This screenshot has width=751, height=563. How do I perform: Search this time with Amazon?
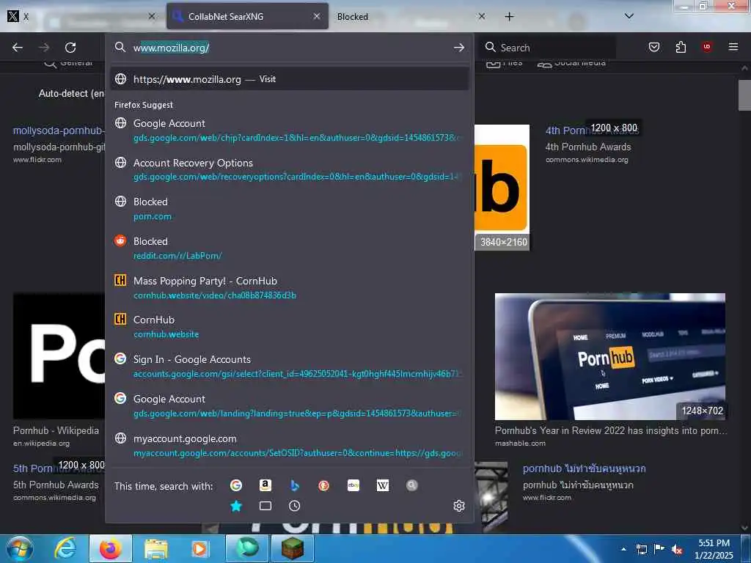(265, 485)
